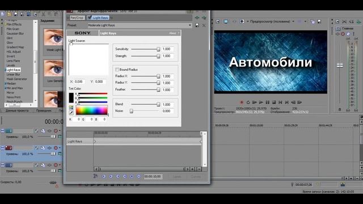
Task: Click the About link in Light Rays
Action: [172, 33]
